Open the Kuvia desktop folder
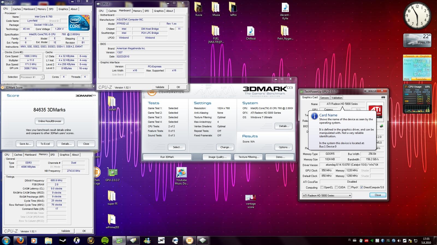Image resolution: width=437 pixels, height=245 pixels. coord(199,9)
